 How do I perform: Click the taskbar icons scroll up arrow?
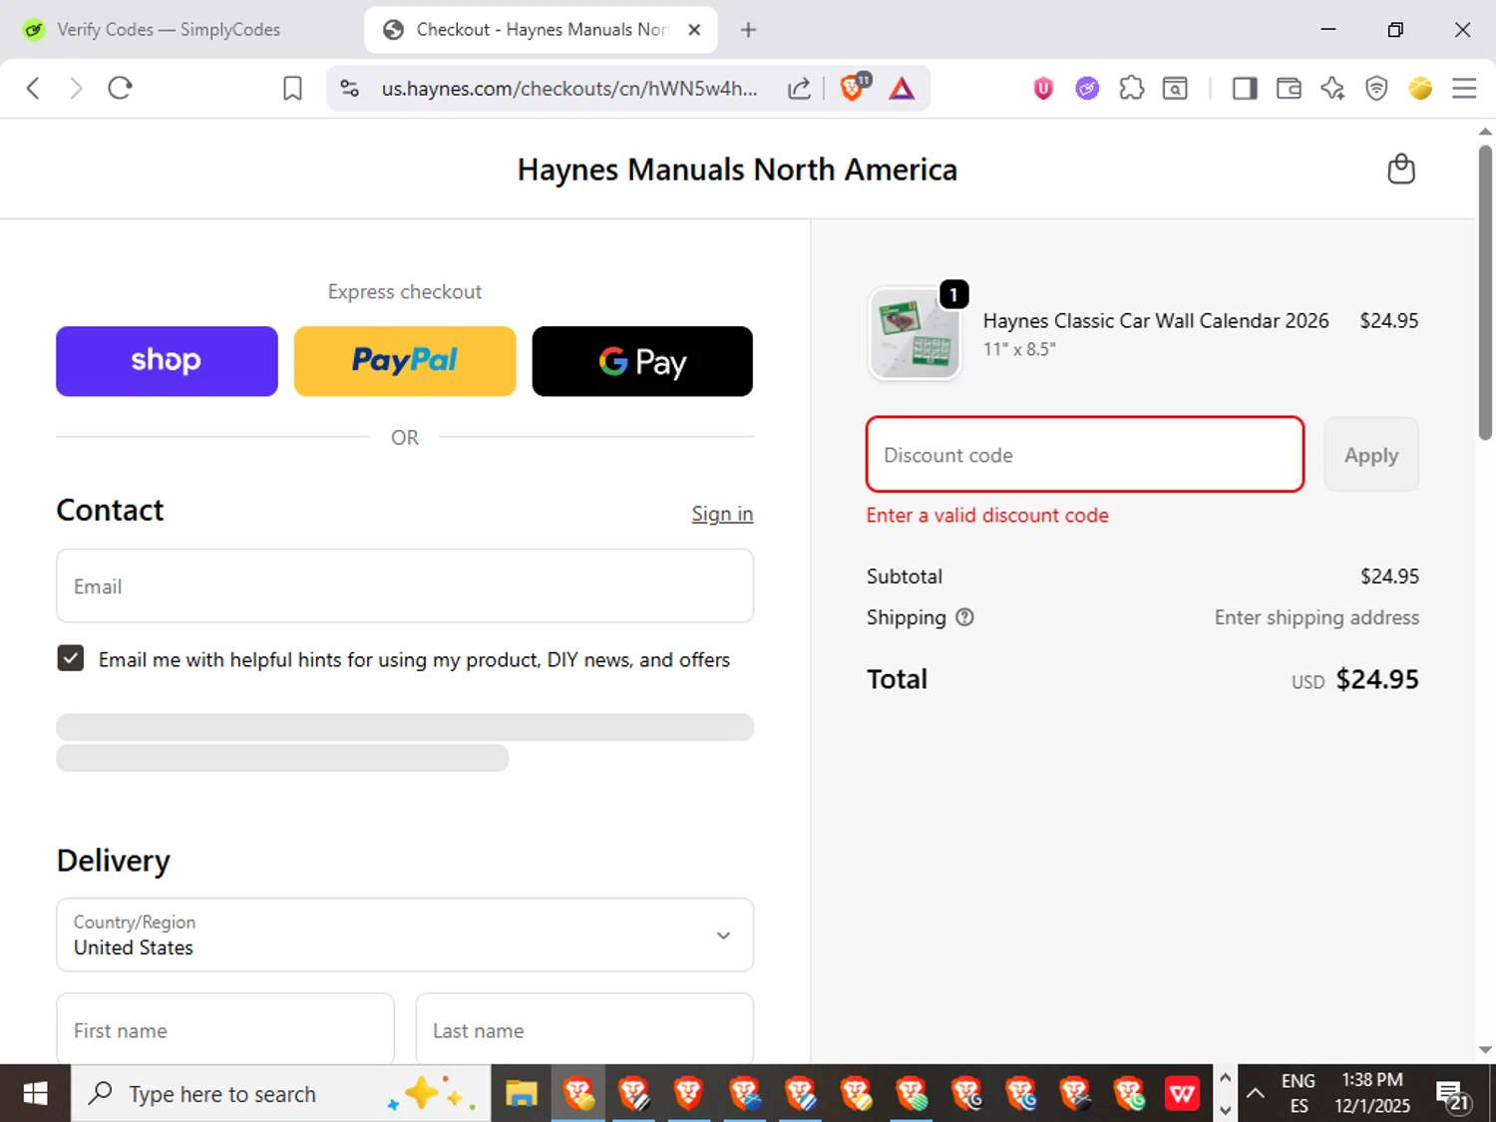click(x=1225, y=1078)
